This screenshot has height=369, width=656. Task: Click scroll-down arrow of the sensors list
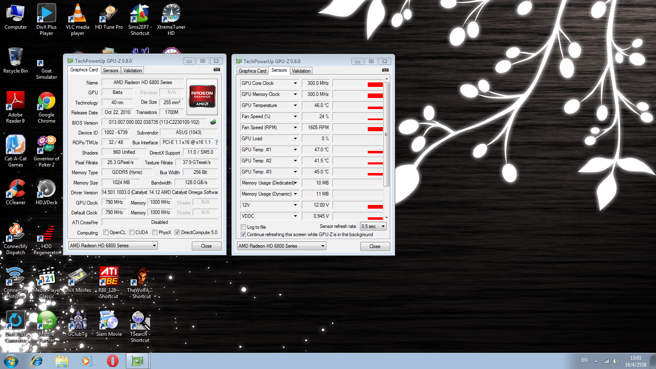[x=386, y=218]
